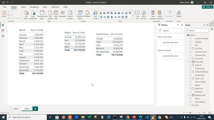Collapse the Data pane with chevron
214x120 pixels.
(x=204, y=25)
